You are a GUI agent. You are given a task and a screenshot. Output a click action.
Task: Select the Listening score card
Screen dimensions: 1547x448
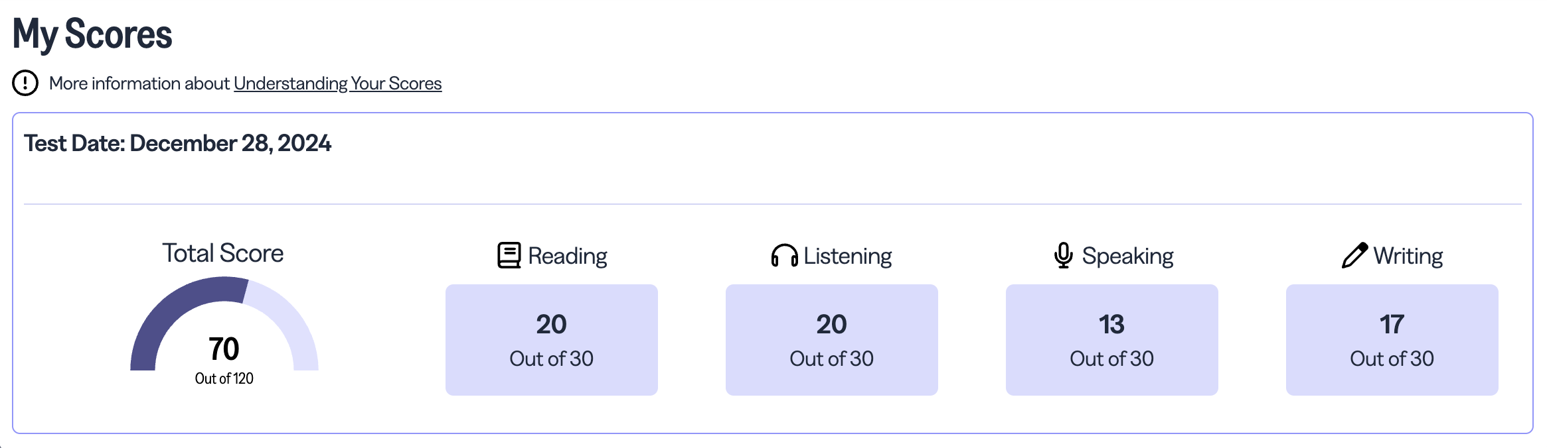coord(831,340)
